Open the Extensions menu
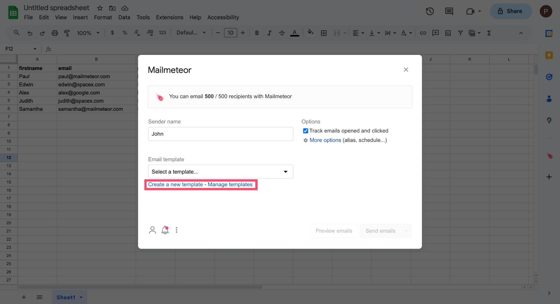The image size is (560, 304). point(170,17)
